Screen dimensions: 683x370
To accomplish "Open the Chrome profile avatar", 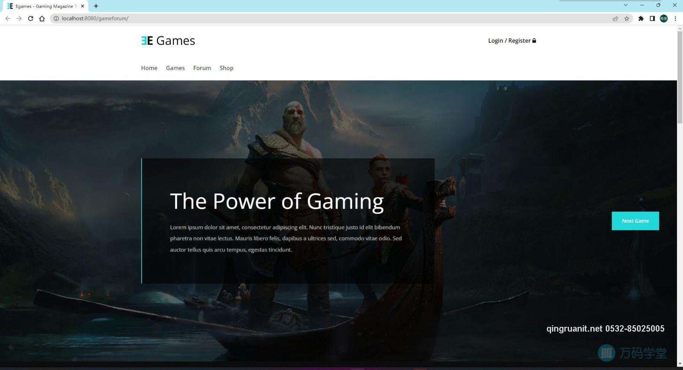I will tap(664, 18).
